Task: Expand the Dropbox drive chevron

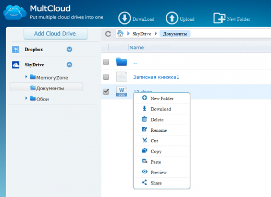Action: (x=69, y=50)
